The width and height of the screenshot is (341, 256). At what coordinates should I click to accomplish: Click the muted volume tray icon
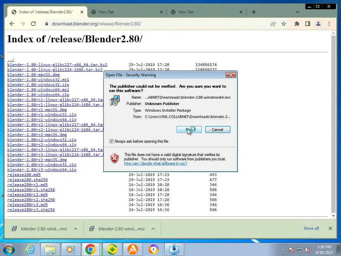click(x=307, y=250)
